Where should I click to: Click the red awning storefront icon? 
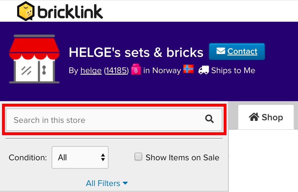pyautogui.click(x=34, y=59)
